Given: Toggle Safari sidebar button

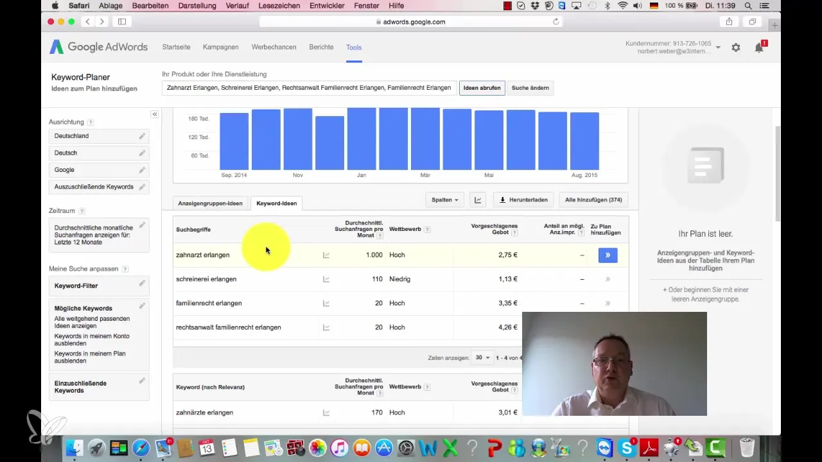Looking at the screenshot, I should point(122,21).
